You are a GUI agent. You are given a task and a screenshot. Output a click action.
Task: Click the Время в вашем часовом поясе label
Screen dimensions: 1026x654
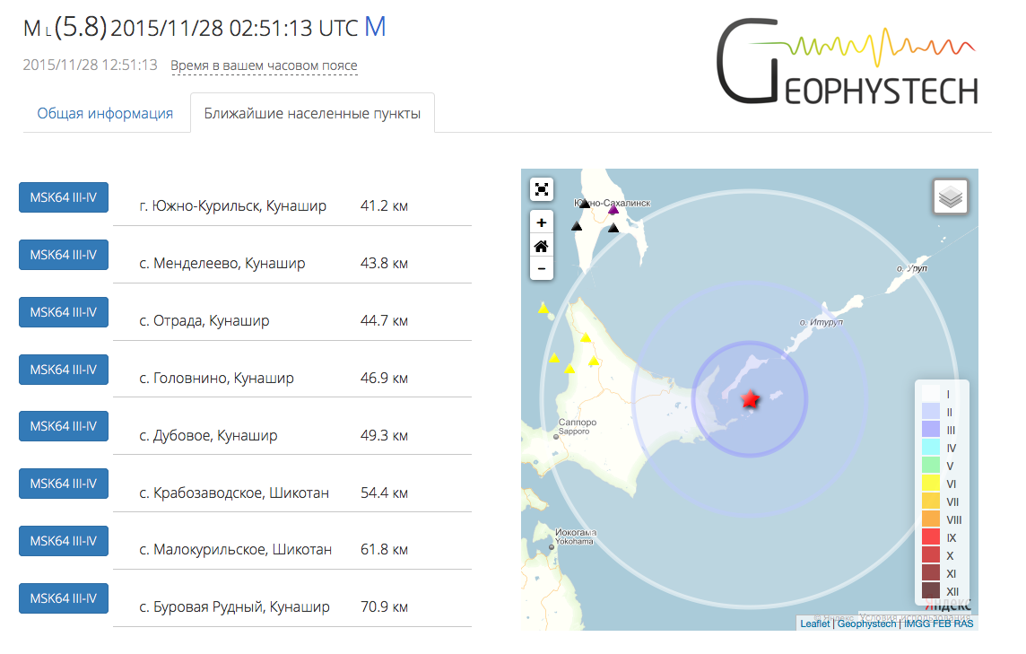pyautogui.click(x=264, y=65)
